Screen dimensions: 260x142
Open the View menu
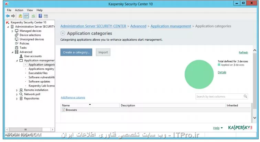point(30,10)
